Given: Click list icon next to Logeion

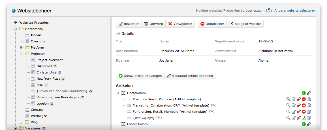Looking at the screenshot, I should coord(52,103).
